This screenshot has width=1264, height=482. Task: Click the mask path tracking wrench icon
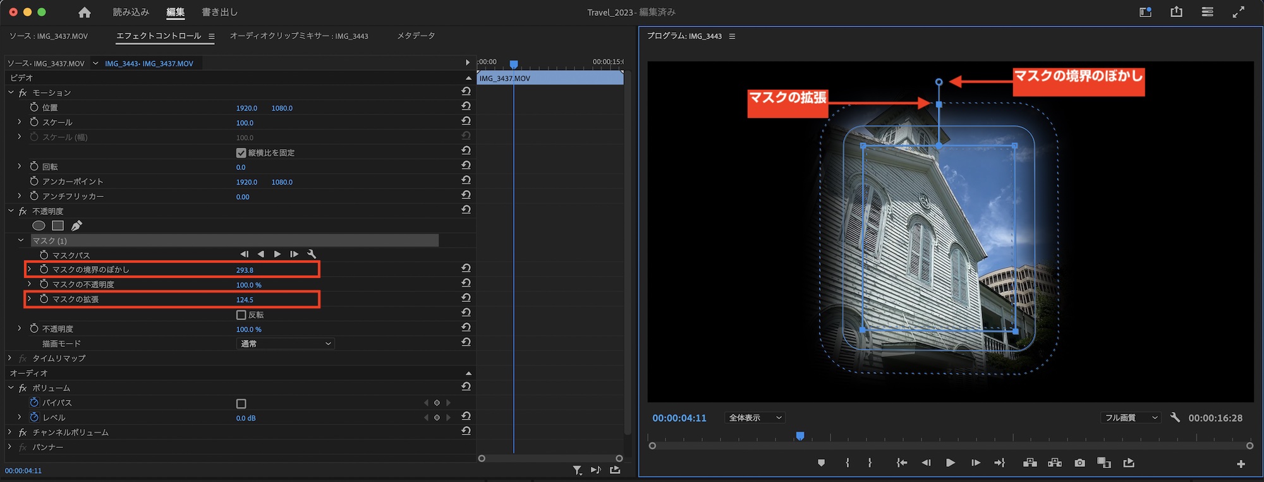(x=312, y=254)
